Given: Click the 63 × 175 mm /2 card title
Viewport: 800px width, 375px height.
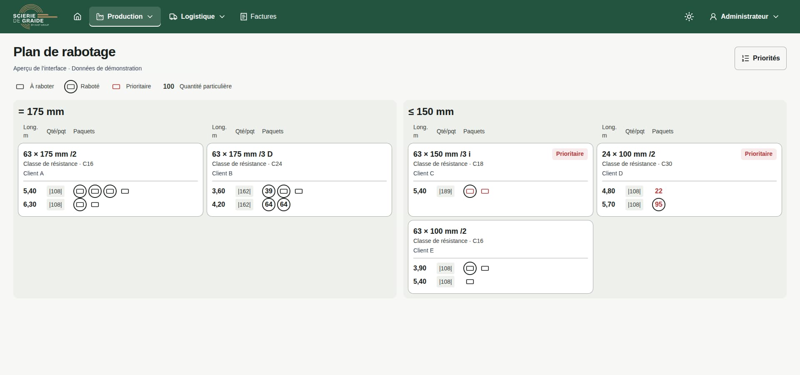Looking at the screenshot, I should click(50, 154).
